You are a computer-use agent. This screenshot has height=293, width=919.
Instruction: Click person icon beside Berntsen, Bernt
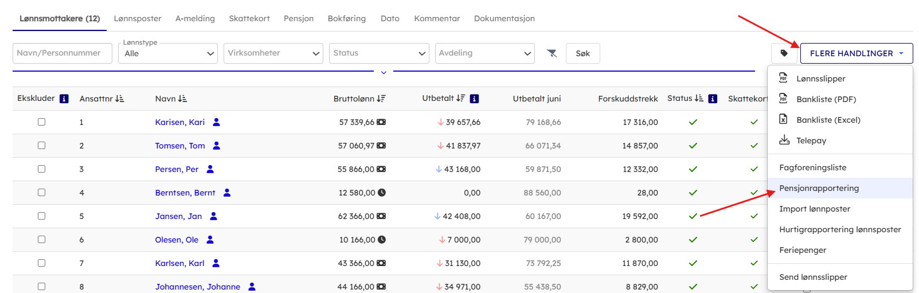pyautogui.click(x=227, y=193)
